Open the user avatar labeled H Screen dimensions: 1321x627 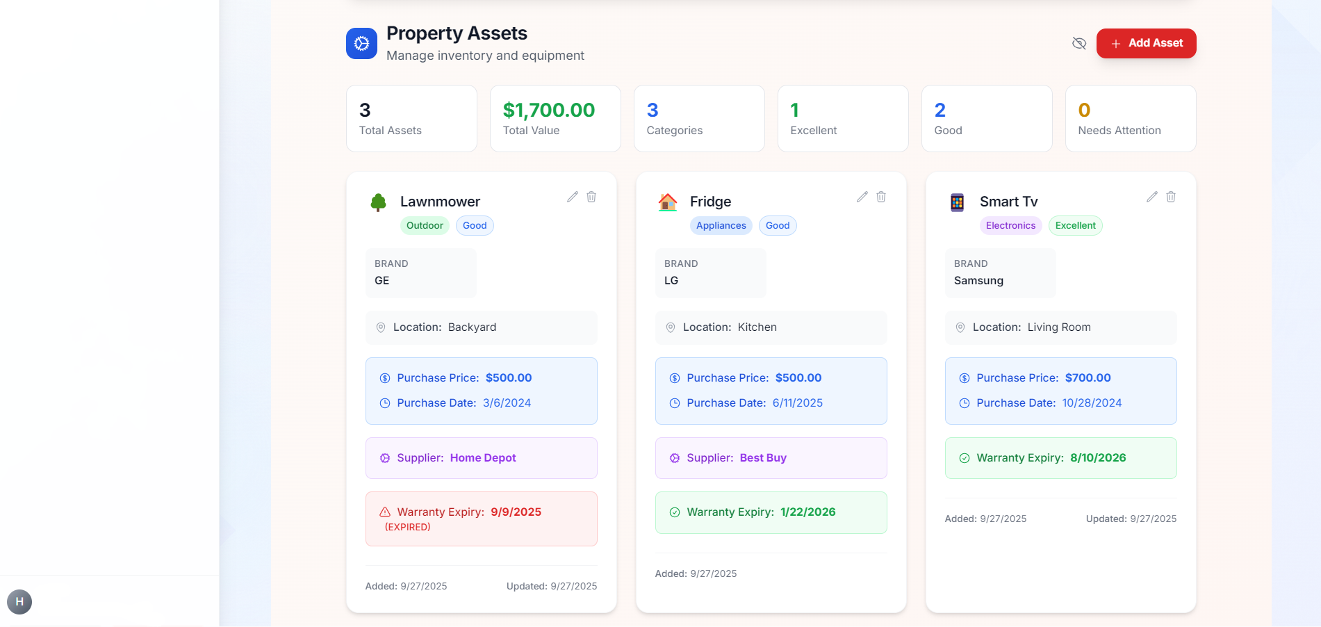click(19, 602)
